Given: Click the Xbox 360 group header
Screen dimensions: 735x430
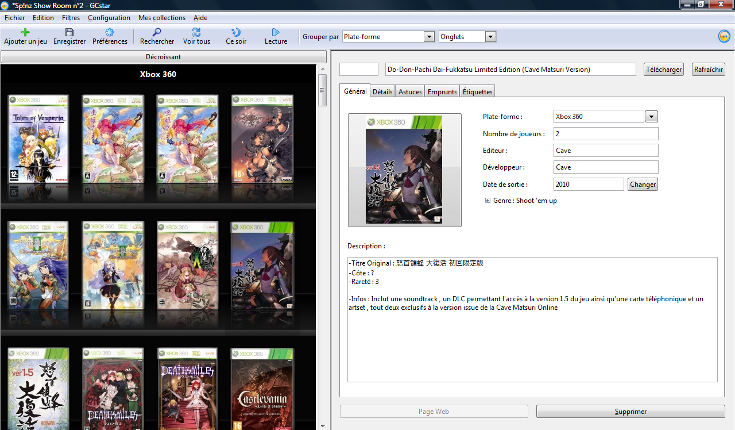Looking at the screenshot, I should coord(158,74).
